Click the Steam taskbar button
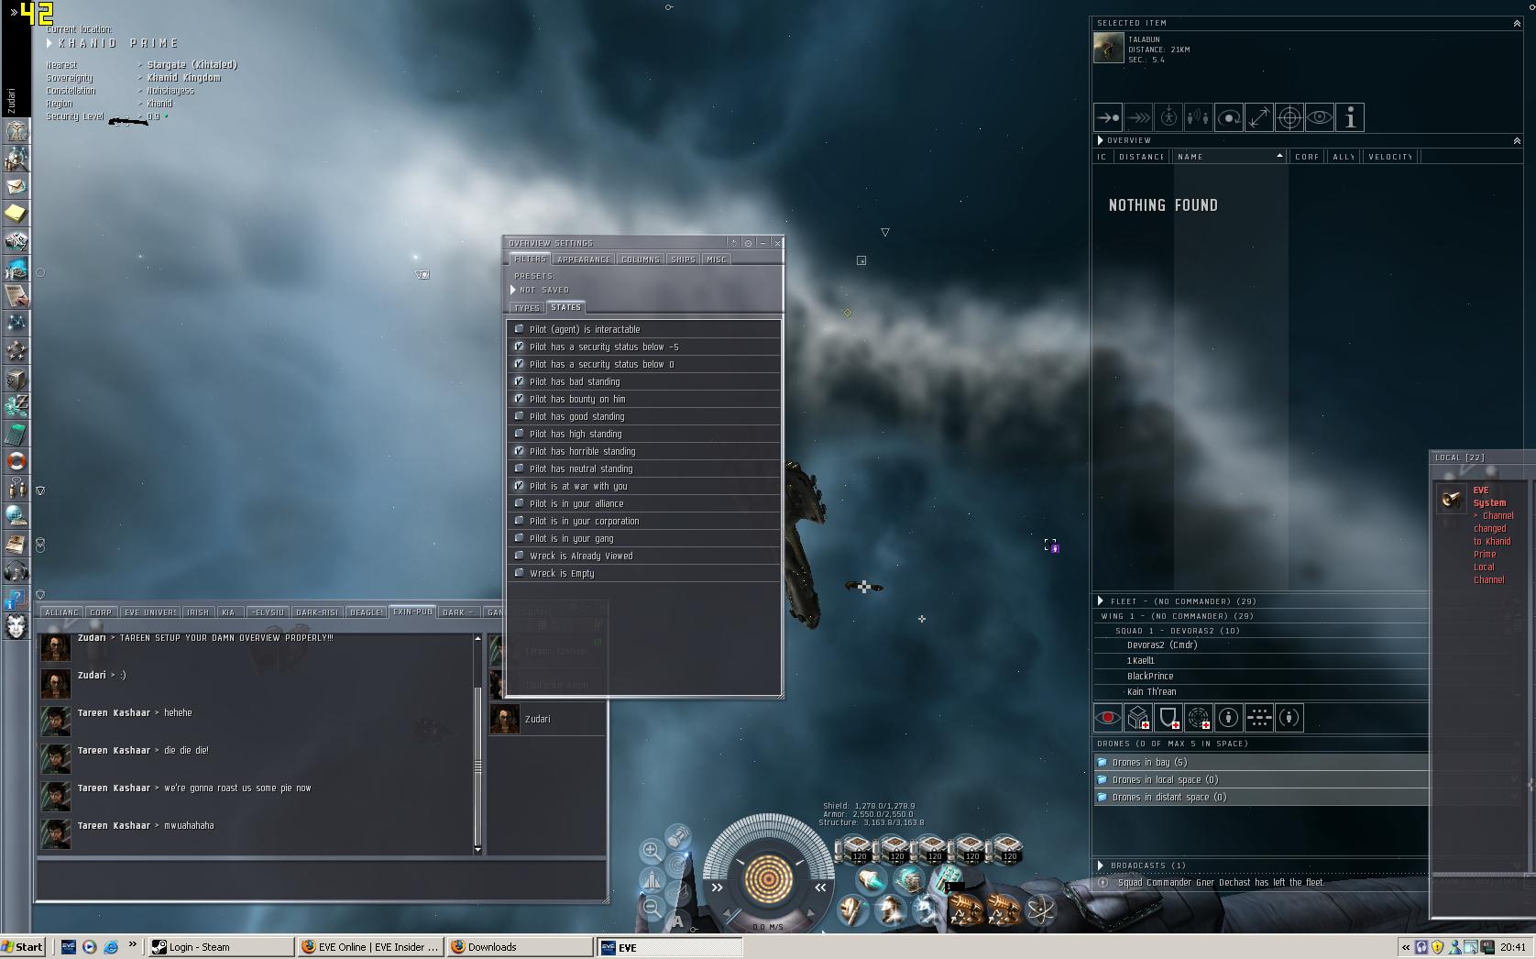The width and height of the screenshot is (1536, 959). pos(221,947)
